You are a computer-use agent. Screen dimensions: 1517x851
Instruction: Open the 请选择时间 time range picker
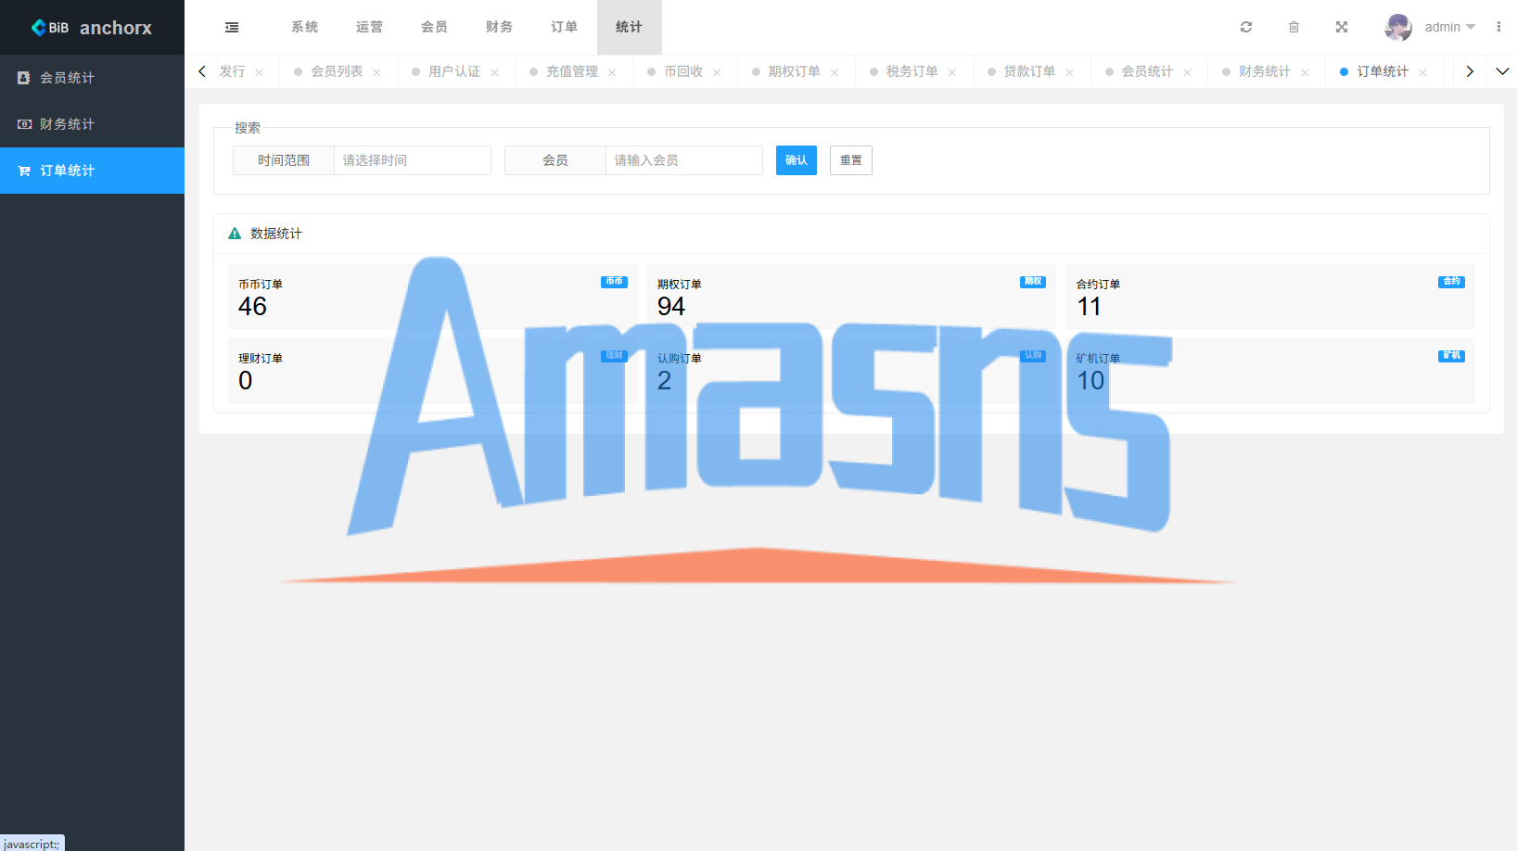pos(412,160)
